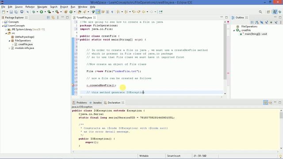Click the Last Edit Location arrow icon
283x159 pixels.
tap(134, 12)
